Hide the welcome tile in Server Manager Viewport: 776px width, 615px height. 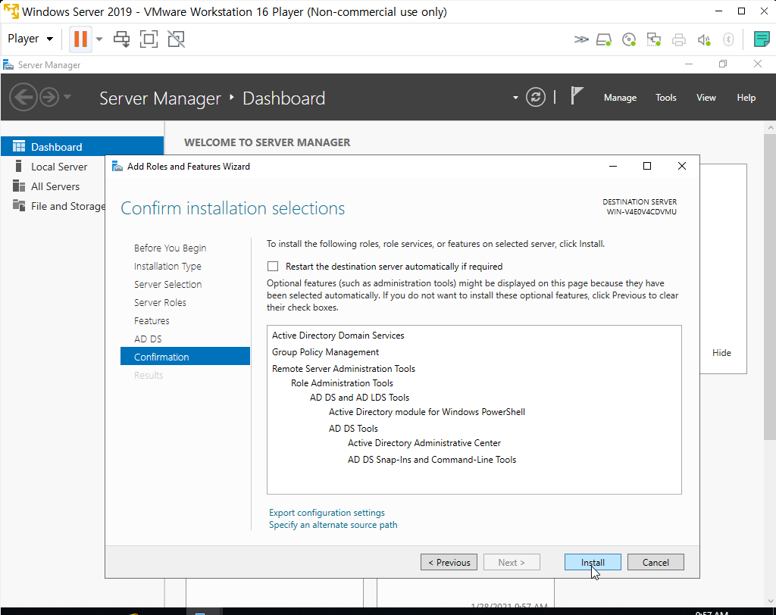pos(721,353)
